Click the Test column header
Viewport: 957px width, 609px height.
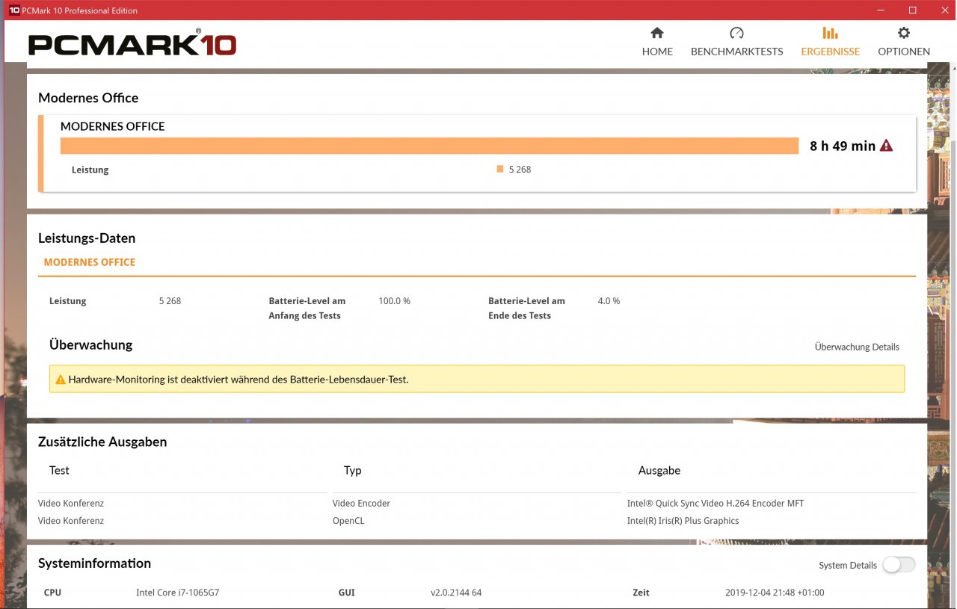(59, 471)
